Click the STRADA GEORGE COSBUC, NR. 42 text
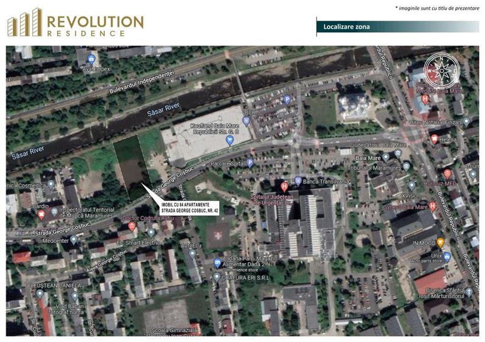Image resolution: width=485 pixels, height=342 pixels. pos(190,211)
